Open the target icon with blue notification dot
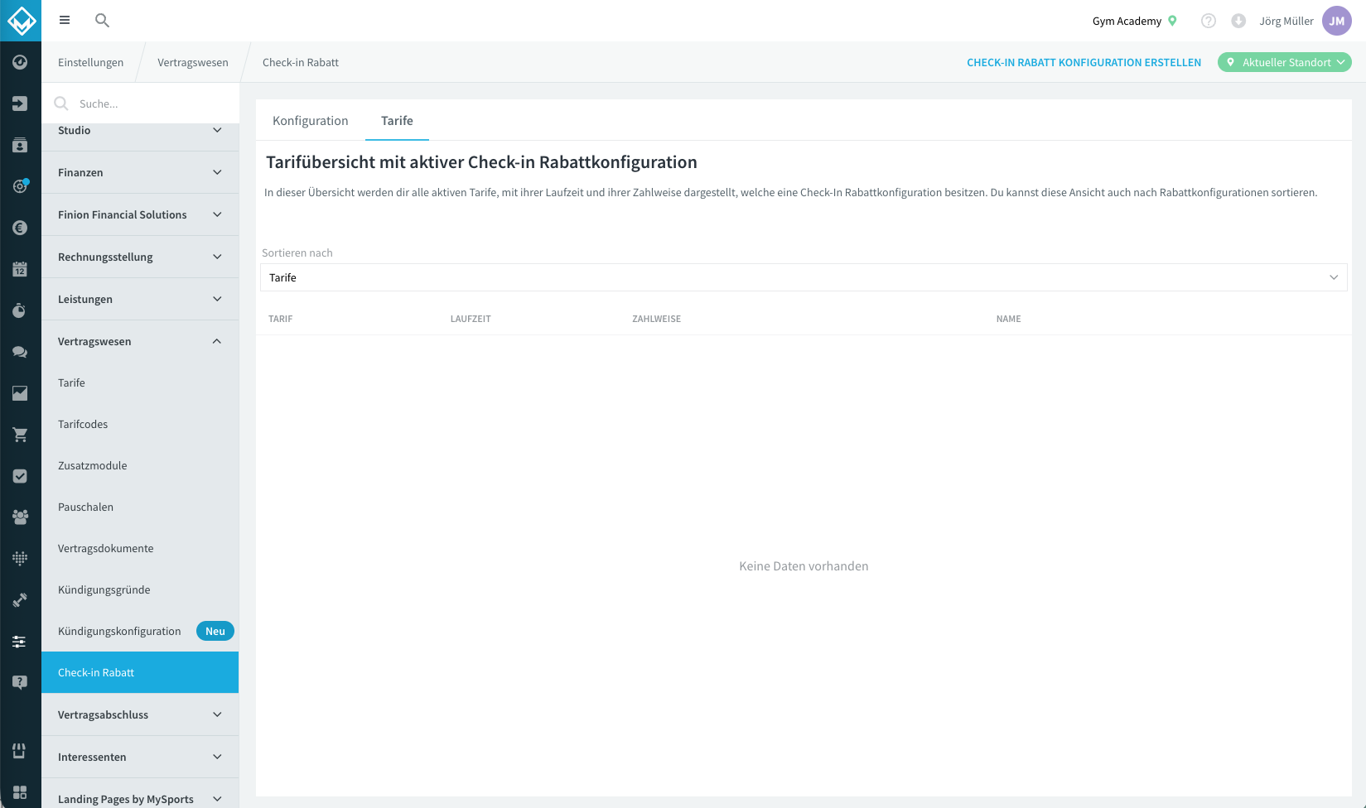This screenshot has width=1366, height=808. (x=20, y=186)
